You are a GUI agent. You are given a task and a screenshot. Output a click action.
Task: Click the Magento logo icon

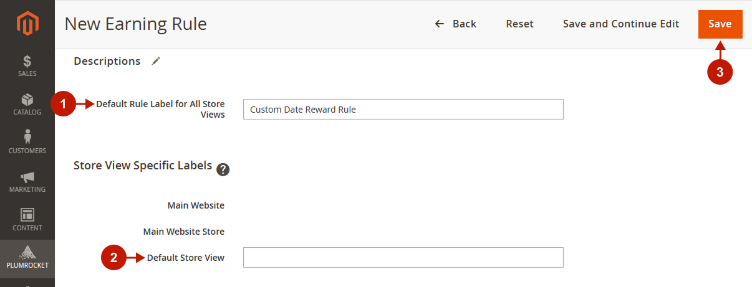[x=27, y=24]
